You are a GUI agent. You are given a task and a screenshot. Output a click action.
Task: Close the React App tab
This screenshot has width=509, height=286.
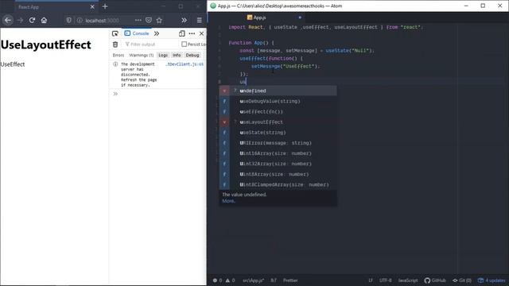coord(92,7)
